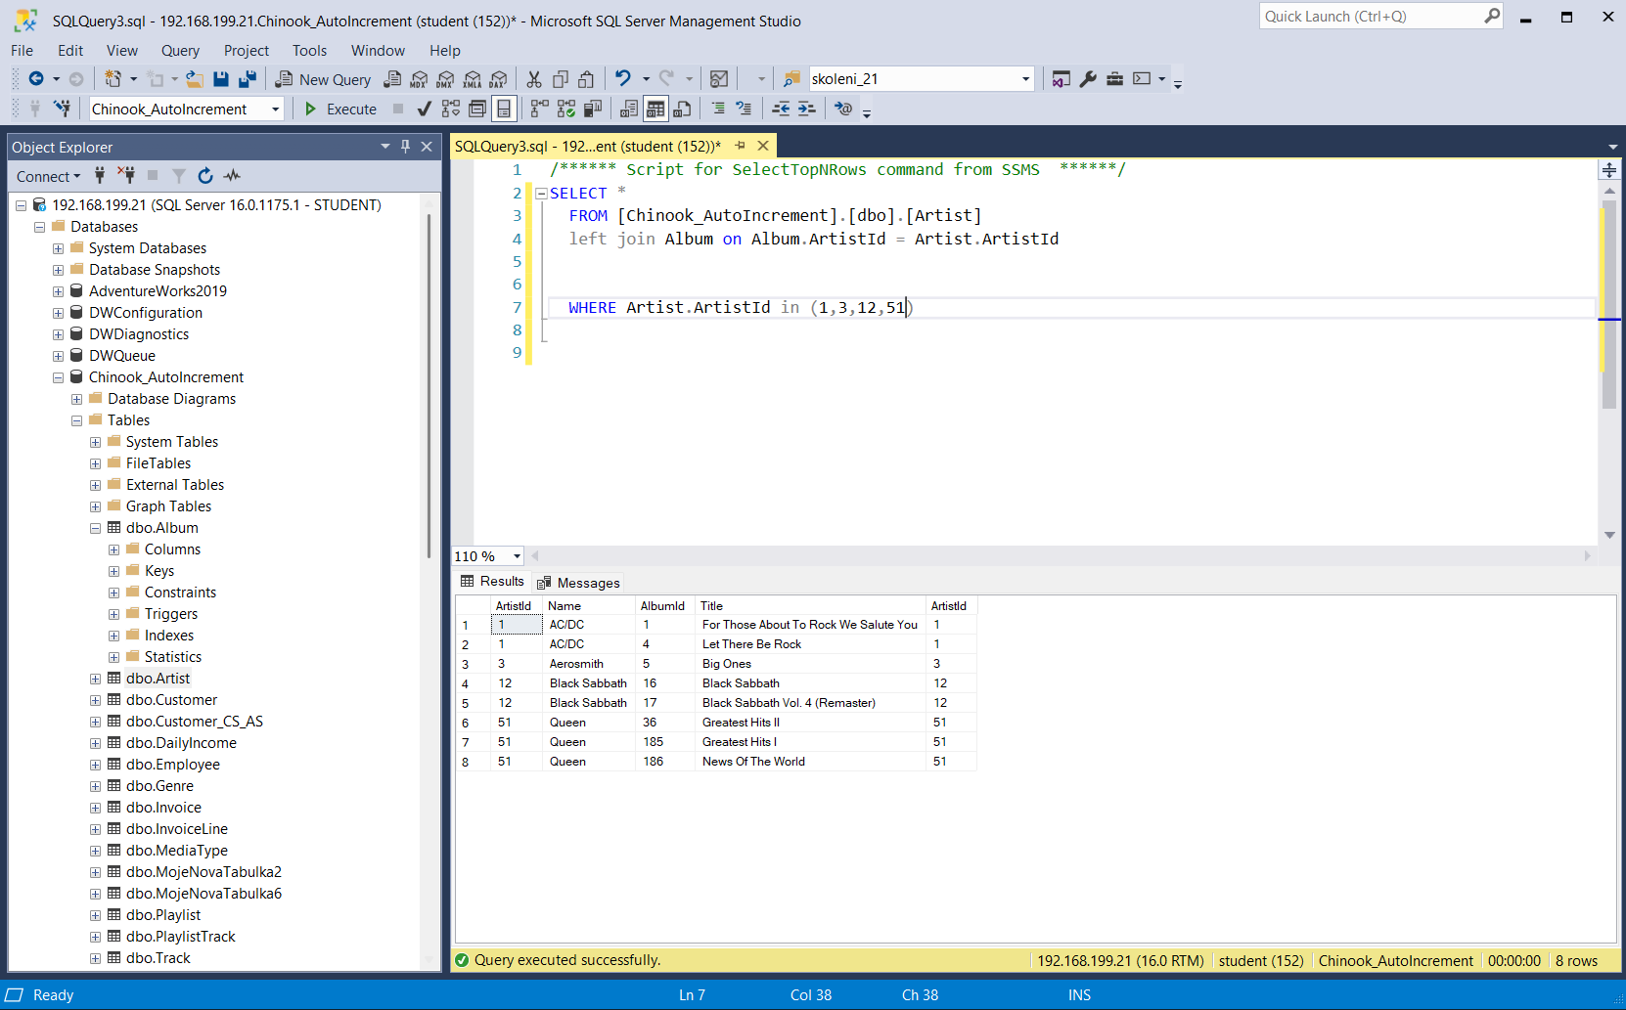Viewport: 1626px width, 1010px height.
Task: Toggle Include Actual Execution Plan
Action: pyautogui.click(x=539, y=109)
